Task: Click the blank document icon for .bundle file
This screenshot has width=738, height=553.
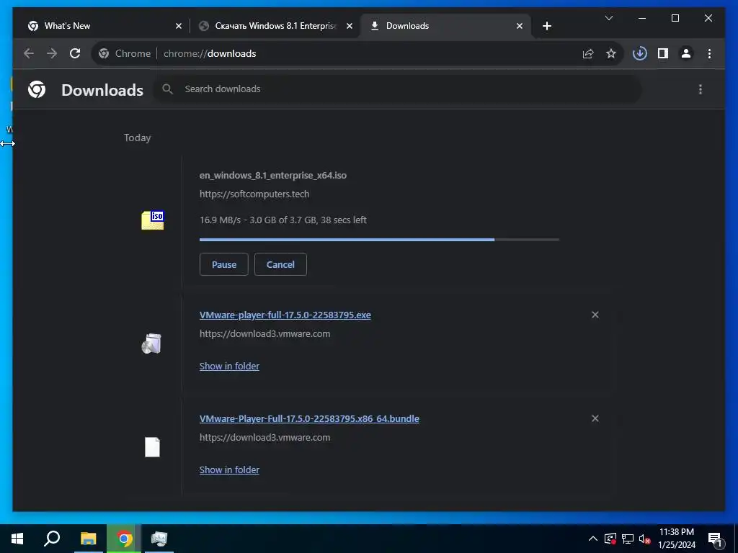Action: tap(152, 447)
